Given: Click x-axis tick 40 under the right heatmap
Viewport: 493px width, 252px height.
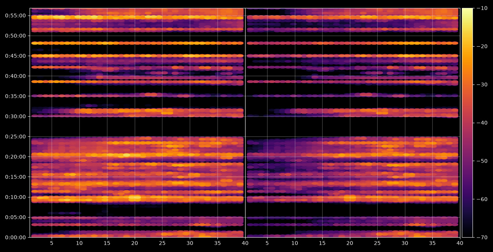Looking at the screenshot, I should click(460, 243).
